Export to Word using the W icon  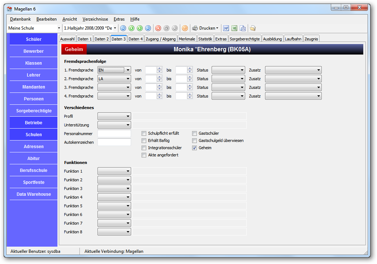[226, 28]
